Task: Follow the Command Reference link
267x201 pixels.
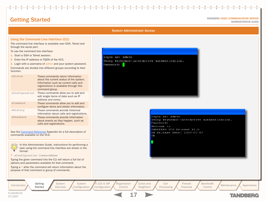Action: (x=33, y=132)
